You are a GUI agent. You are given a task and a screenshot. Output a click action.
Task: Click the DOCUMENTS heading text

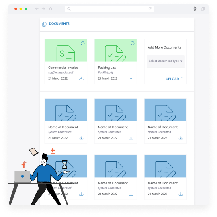[x=59, y=24]
